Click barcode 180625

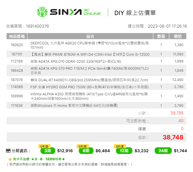click(x=17, y=45)
